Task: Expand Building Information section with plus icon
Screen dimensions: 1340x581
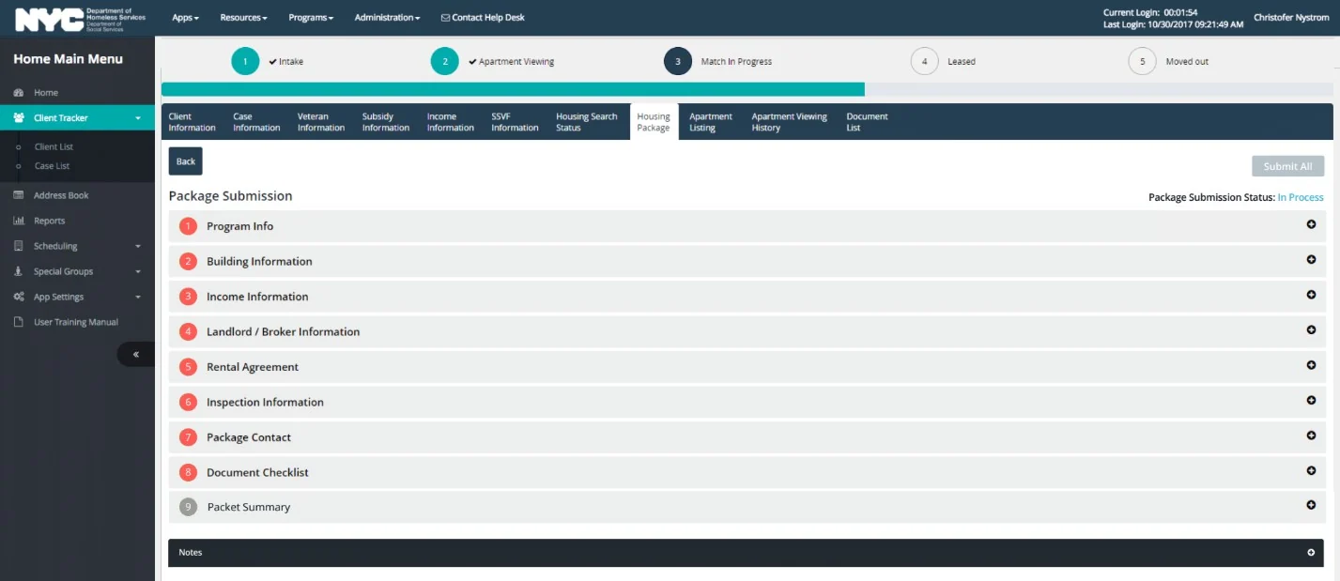Action: point(1311,260)
